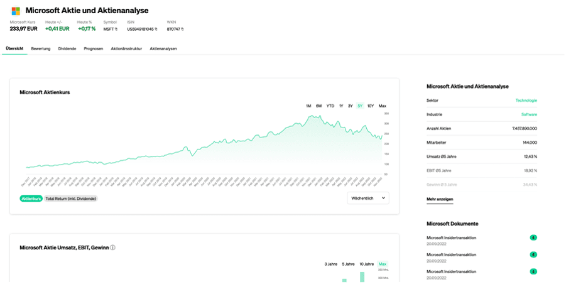
Task: Open the Übersicht tab
Action: coord(15,48)
